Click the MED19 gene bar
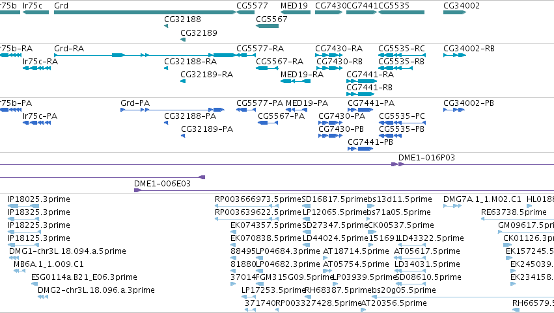The height and width of the screenshot is (313, 554). point(296,12)
